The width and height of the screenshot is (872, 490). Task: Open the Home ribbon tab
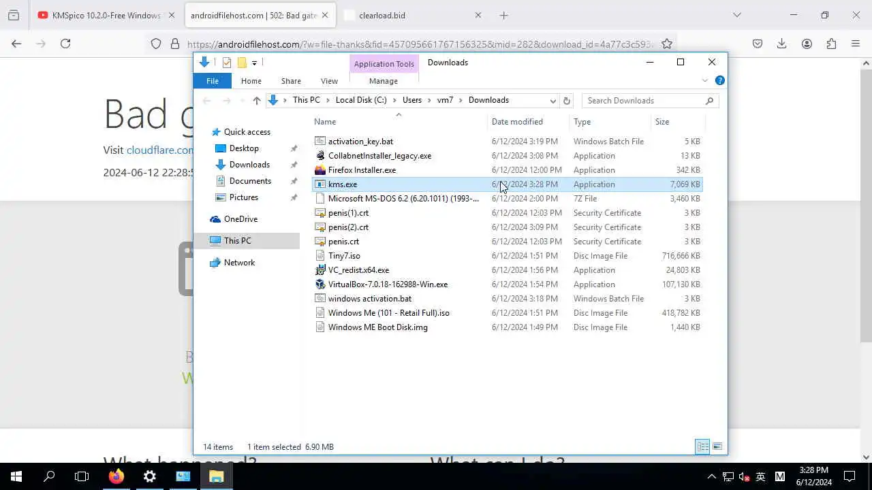(251, 81)
